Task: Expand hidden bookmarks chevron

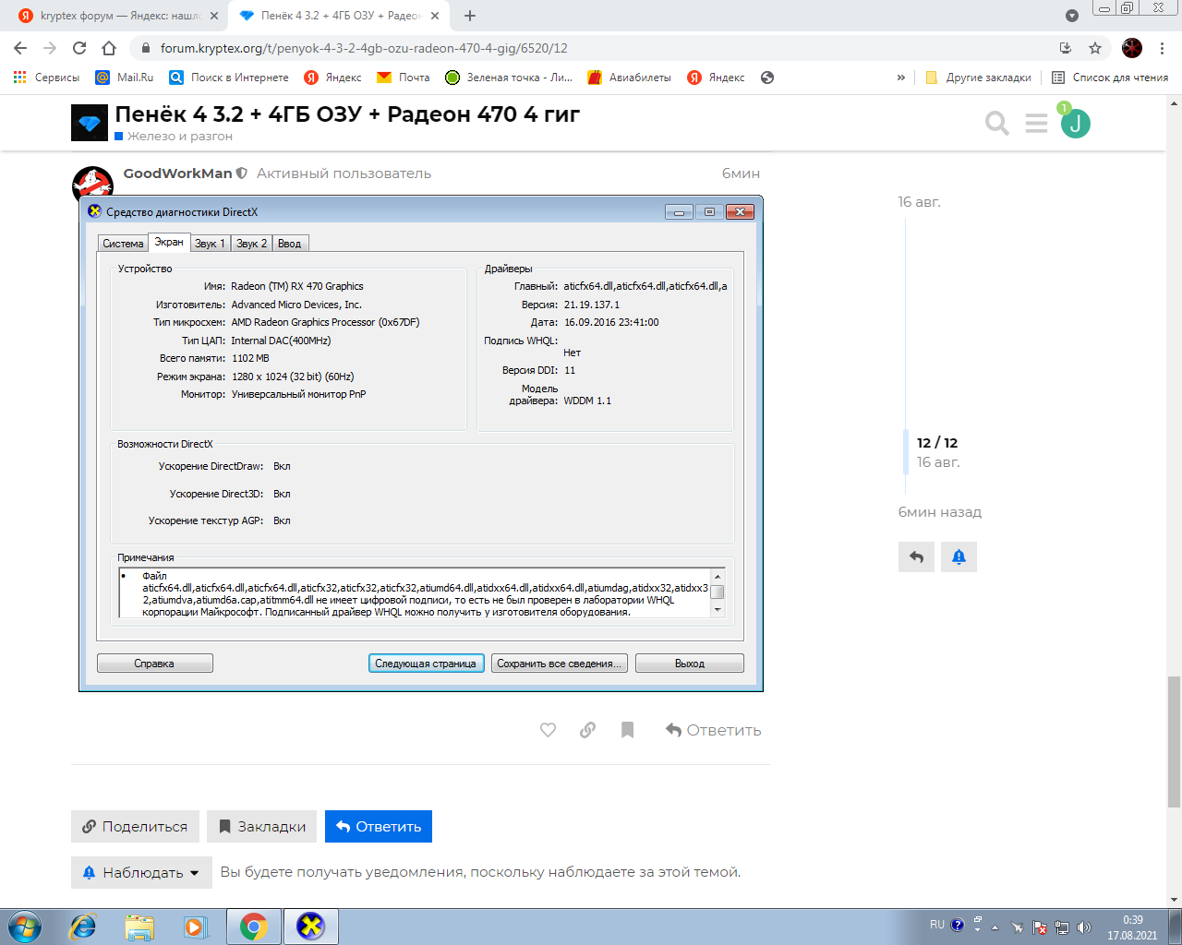Action: pos(901,78)
